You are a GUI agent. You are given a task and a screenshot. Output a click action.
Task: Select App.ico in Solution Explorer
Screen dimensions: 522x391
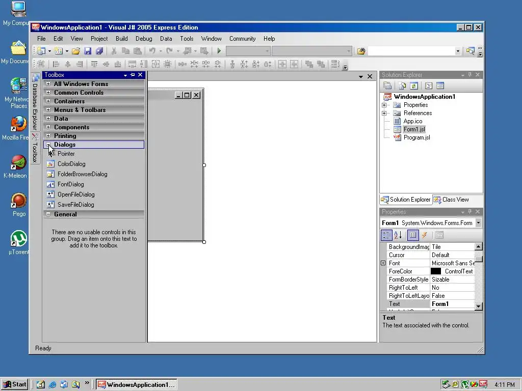pyautogui.click(x=413, y=121)
